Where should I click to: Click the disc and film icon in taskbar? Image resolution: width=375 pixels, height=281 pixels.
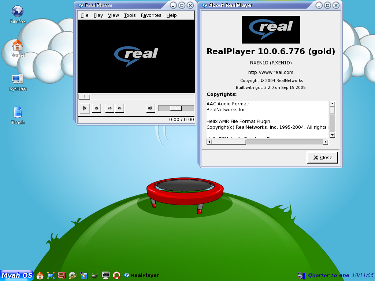pos(73,275)
